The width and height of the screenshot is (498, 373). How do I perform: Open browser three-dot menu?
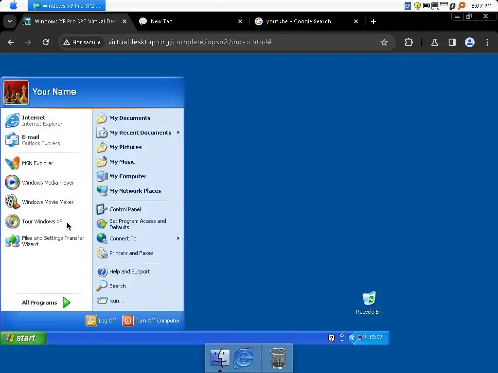coord(487,42)
